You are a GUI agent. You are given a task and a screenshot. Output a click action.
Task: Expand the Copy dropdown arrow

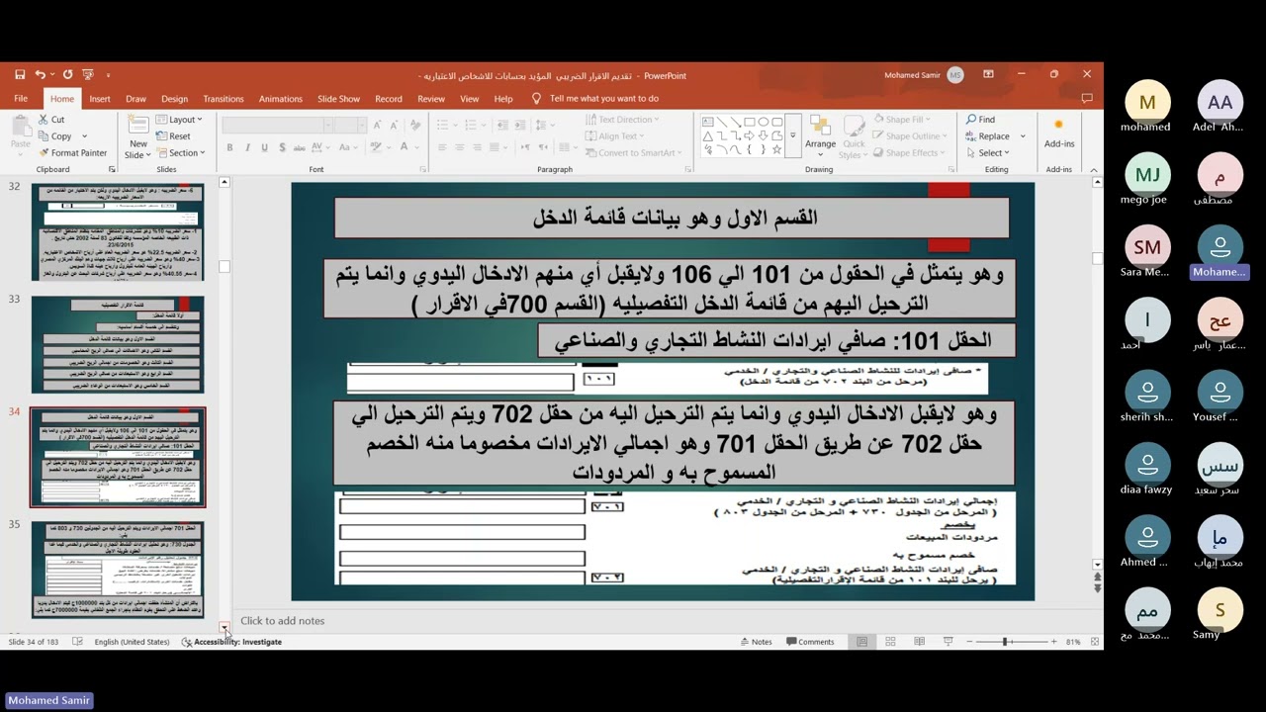tap(84, 136)
